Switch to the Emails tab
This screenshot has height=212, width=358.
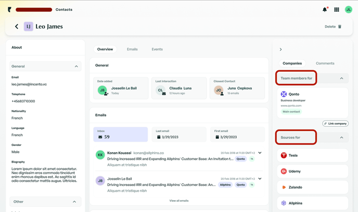coord(132,49)
